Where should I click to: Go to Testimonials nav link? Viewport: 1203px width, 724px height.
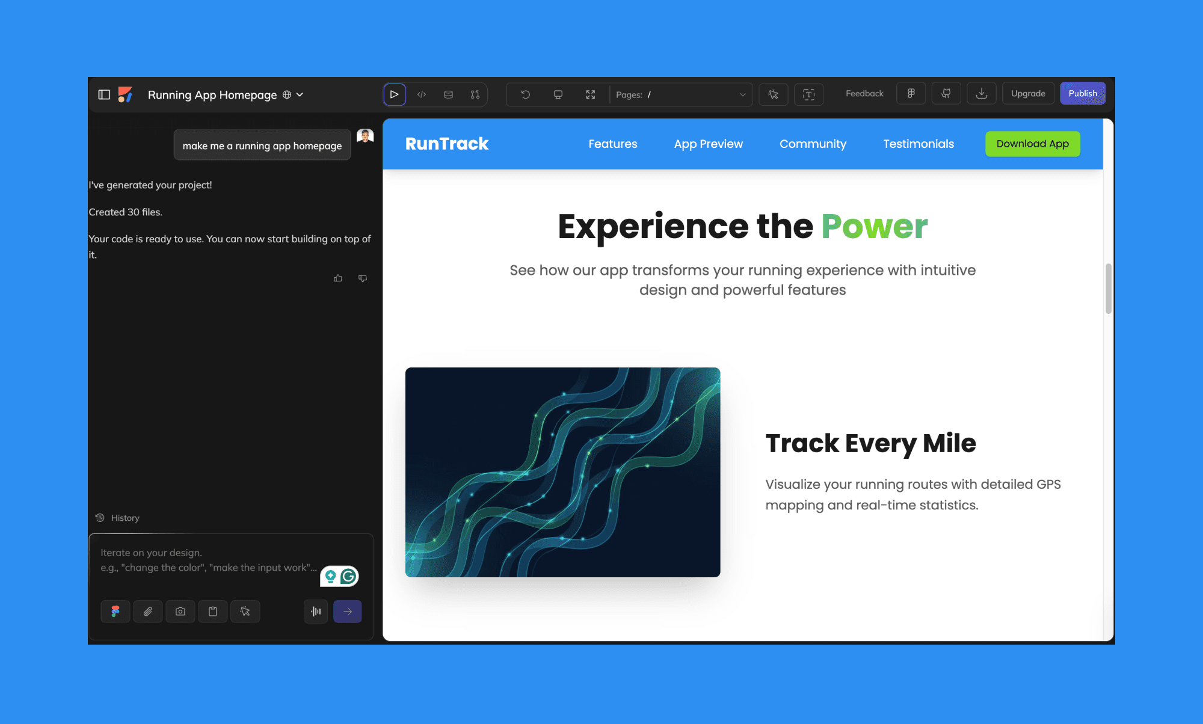click(918, 144)
